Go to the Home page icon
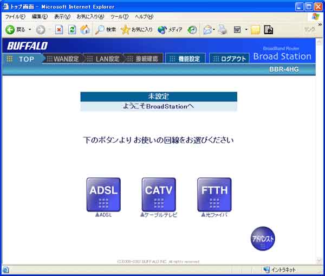 coord(85,30)
